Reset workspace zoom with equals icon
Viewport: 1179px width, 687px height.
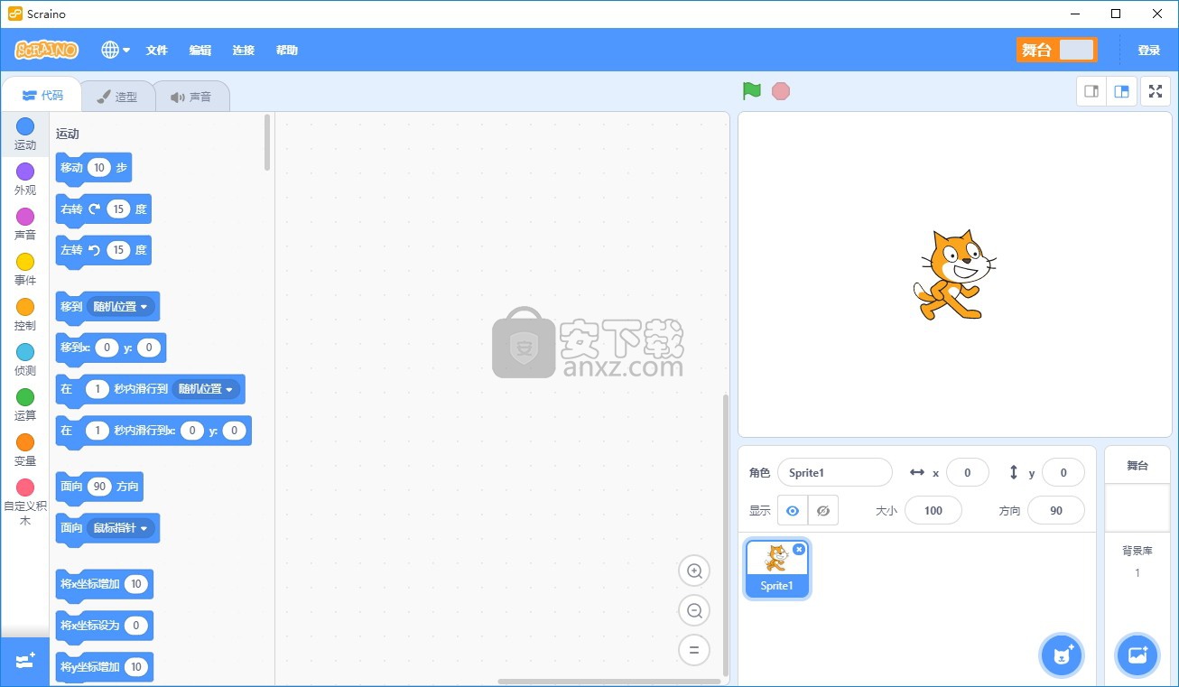(694, 650)
